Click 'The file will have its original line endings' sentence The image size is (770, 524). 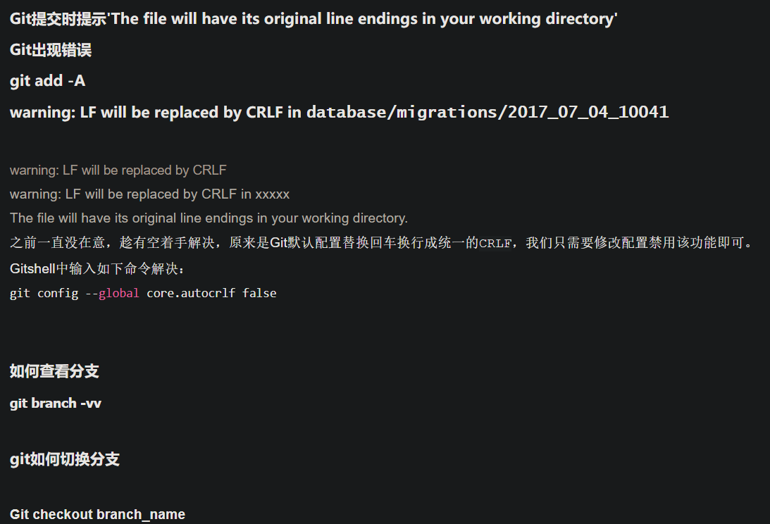point(209,218)
